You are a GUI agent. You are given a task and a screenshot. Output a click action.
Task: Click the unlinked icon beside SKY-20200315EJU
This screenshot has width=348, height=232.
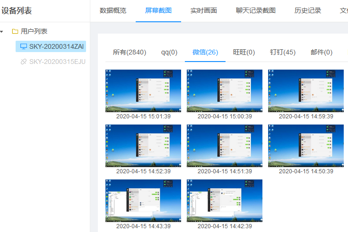point(24,62)
